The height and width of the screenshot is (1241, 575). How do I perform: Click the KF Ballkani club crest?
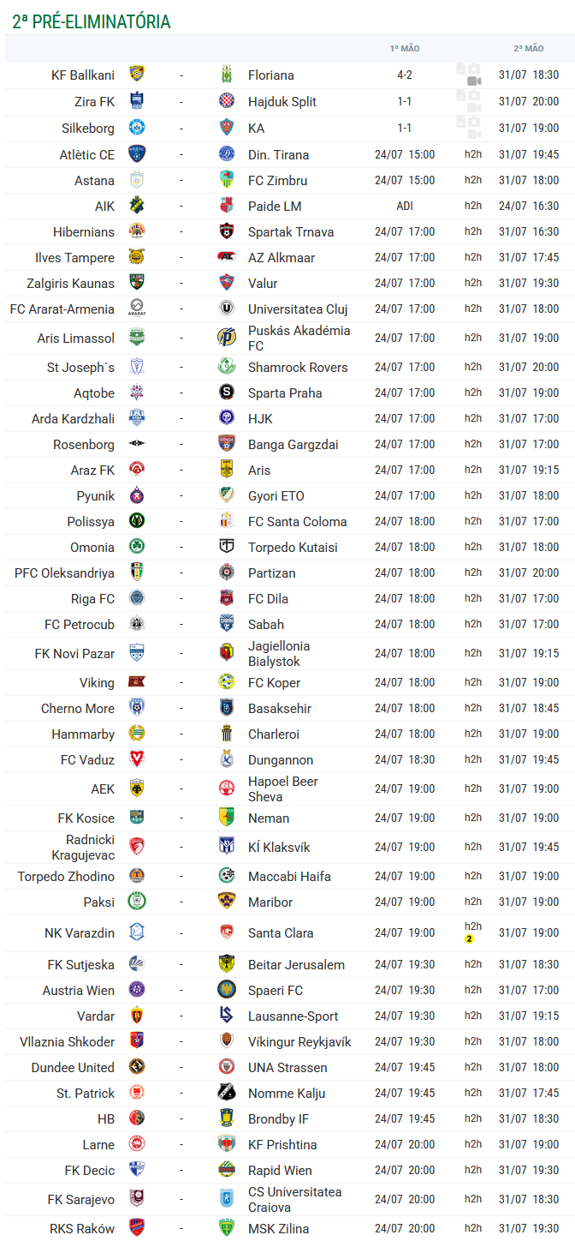[137, 74]
